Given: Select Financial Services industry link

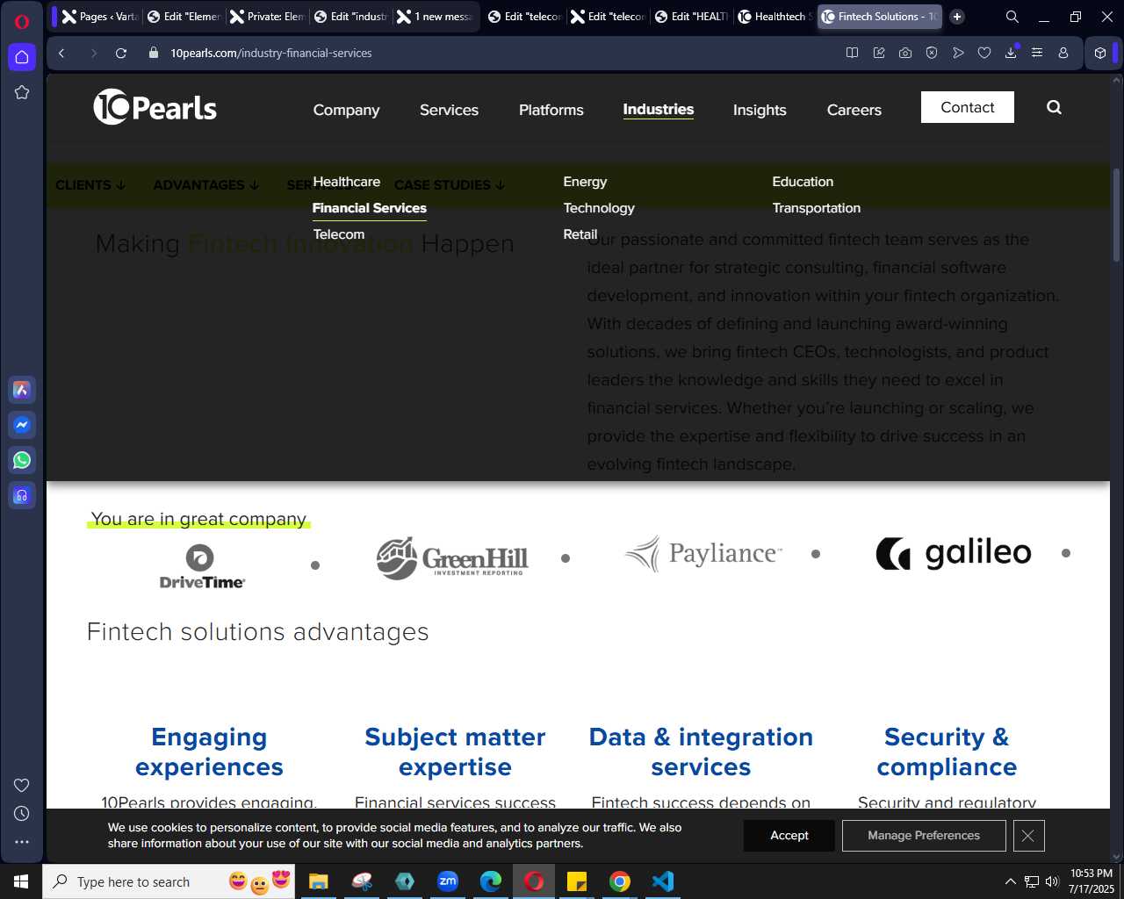Looking at the screenshot, I should pyautogui.click(x=370, y=208).
